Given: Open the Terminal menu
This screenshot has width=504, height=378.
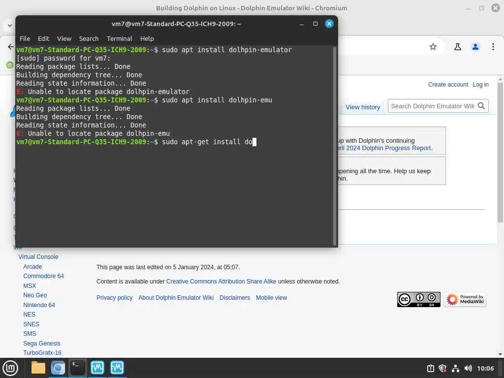Looking at the screenshot, I should pyautogui.click(x=119, y=38).
